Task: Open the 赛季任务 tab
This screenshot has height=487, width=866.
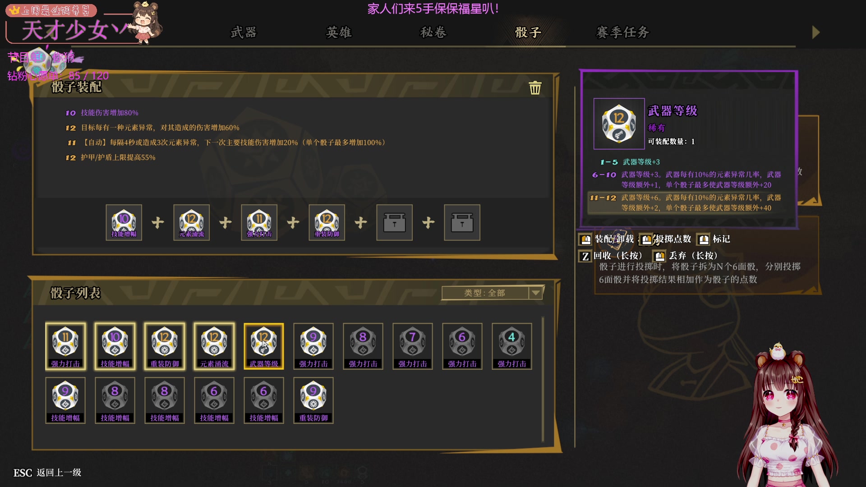Action: click(623, 32)
